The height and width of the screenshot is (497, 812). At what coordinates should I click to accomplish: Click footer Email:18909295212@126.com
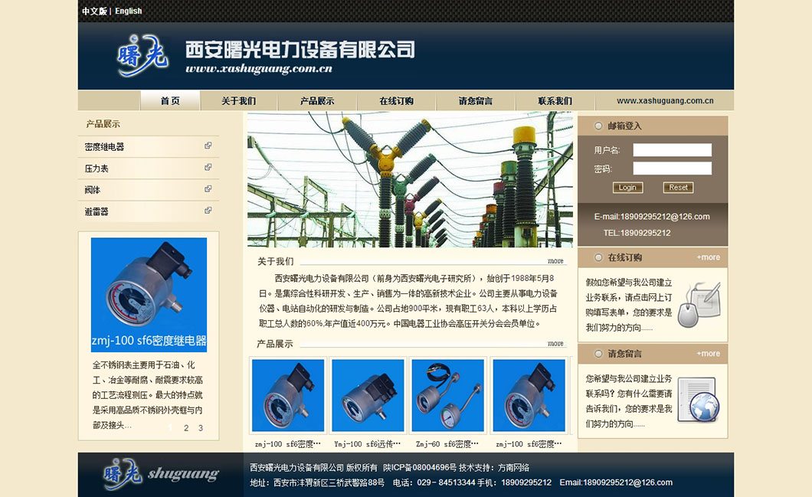[x=616, y=482]
